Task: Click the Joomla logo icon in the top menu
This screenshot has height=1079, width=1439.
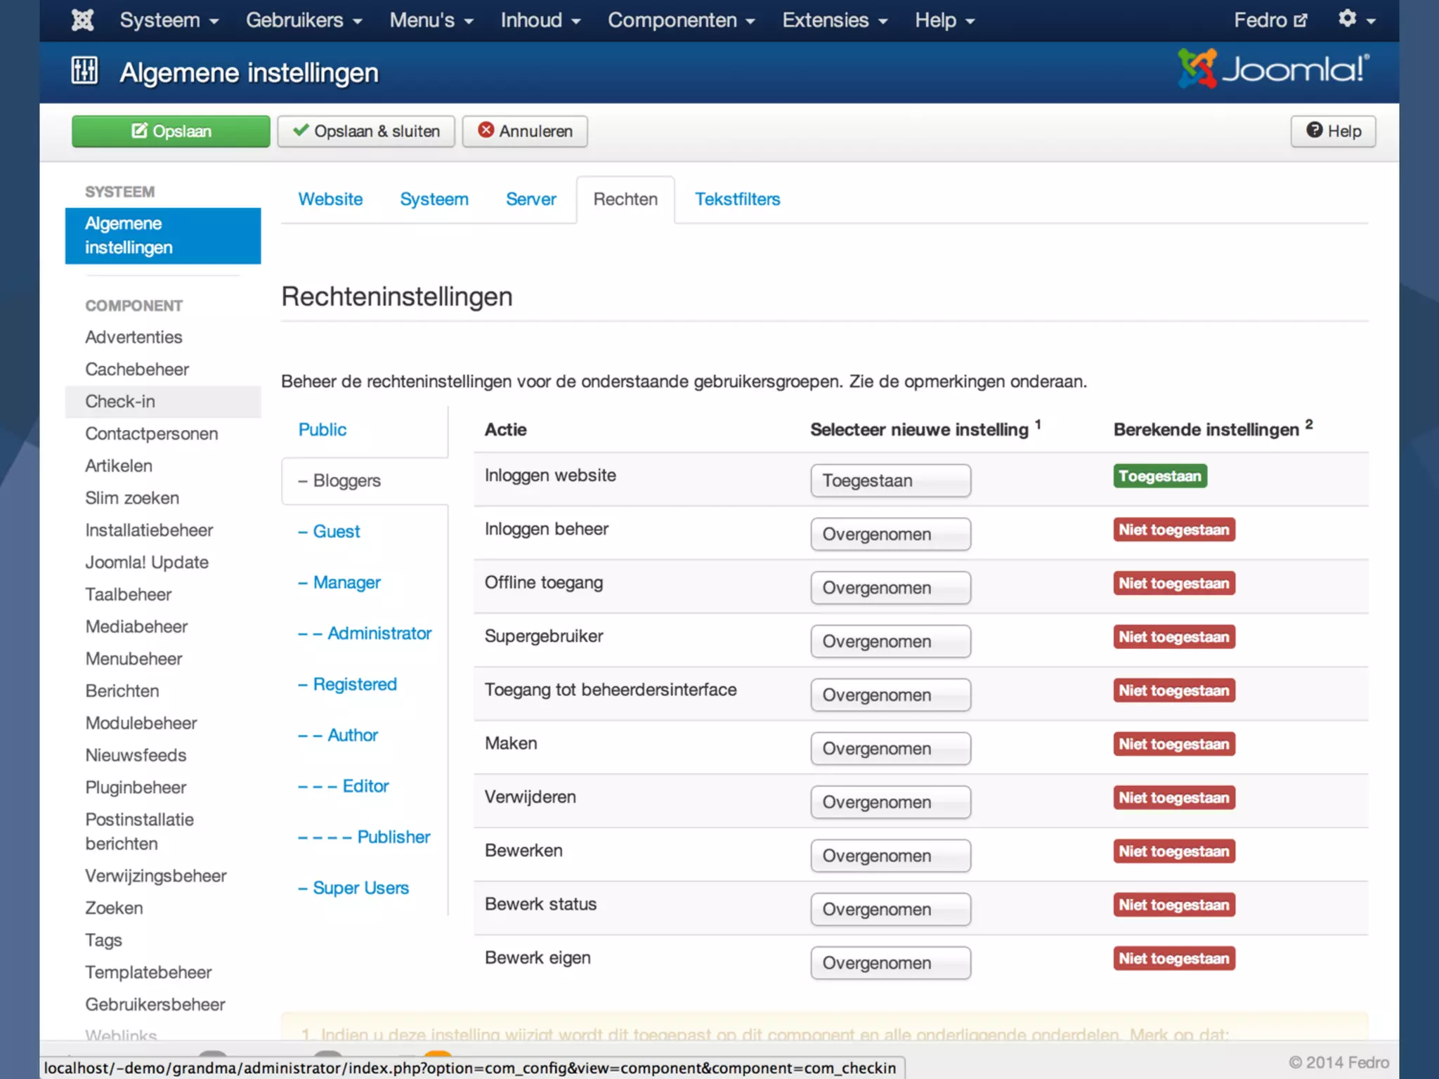Action: point(82,20)
